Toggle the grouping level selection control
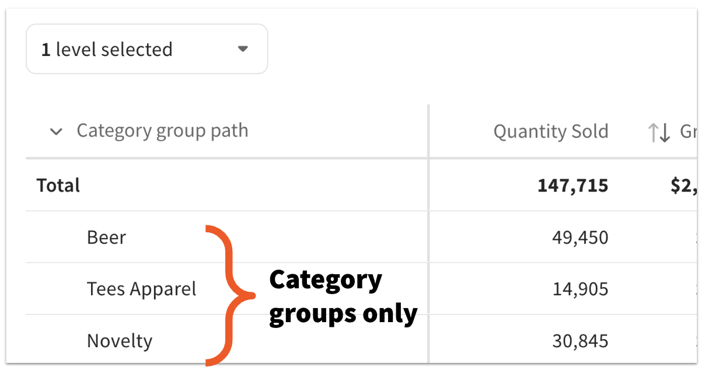Image resolution: width=705 pixels, height=370 pixels. tap(146, 50)
